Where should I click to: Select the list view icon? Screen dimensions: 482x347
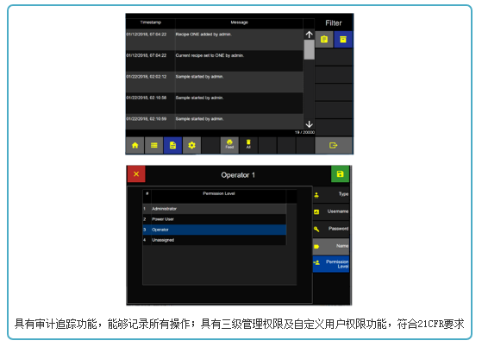click(x=154, y=145)
